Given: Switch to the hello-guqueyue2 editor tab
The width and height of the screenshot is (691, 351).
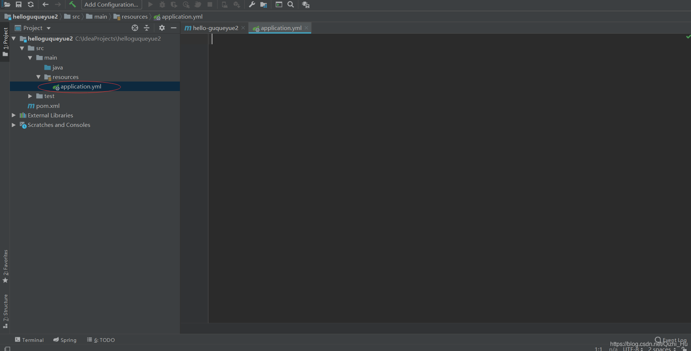Looking at the screenshot, I should (x=215, y=28).
